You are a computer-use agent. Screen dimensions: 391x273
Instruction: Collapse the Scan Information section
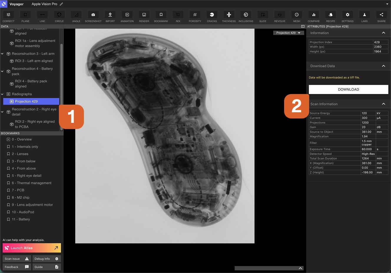click(x=383, y=104)
